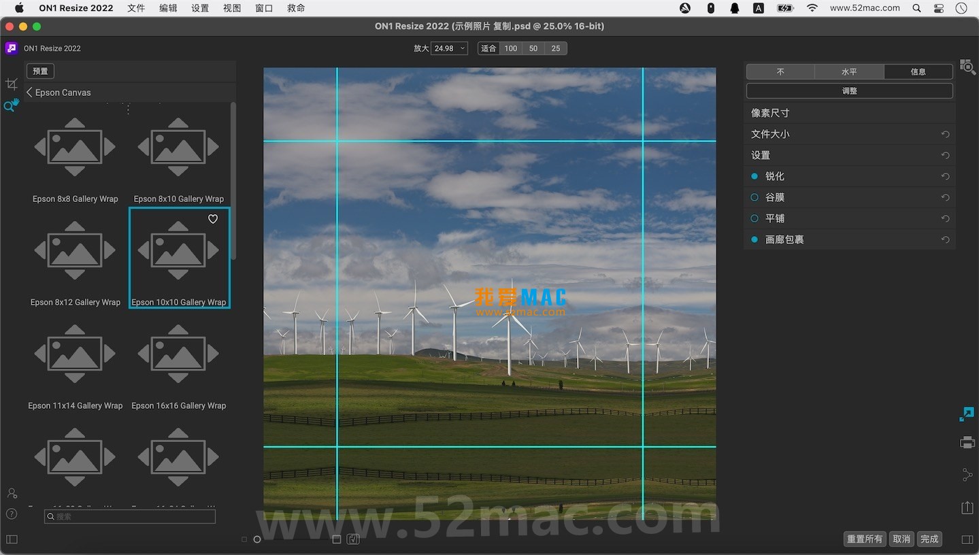Viewport: 979px width, 555px height.
Task: Set zoom to 适合 fit
Action: click(488, 48)
